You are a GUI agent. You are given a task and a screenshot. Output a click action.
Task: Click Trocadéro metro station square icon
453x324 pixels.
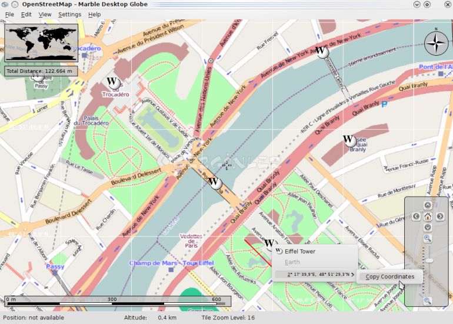[x=84, y=55]
